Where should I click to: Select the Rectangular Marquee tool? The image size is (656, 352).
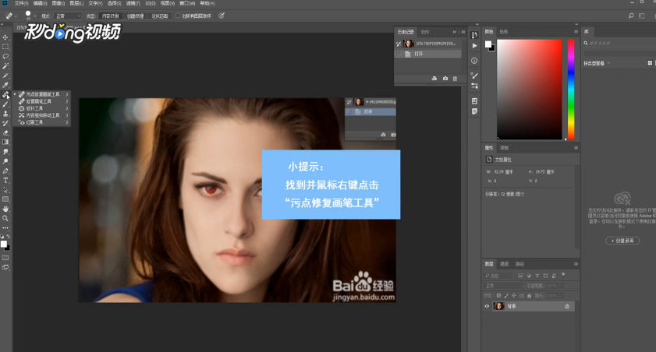point(5,47)
